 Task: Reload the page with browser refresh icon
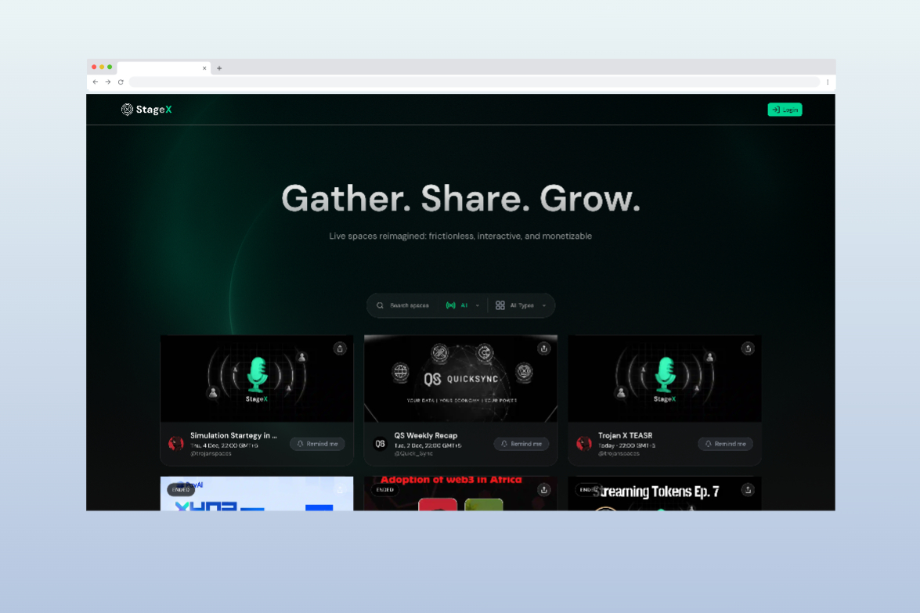pos(121,82)
